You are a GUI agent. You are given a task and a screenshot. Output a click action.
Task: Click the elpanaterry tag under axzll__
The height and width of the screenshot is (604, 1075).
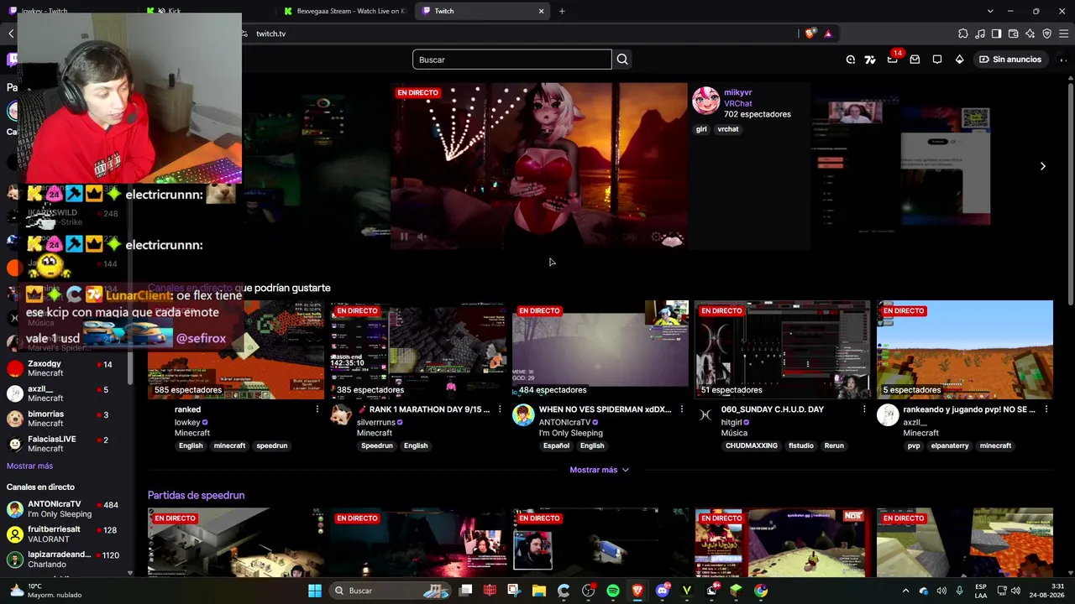click(x=950, y=445)
